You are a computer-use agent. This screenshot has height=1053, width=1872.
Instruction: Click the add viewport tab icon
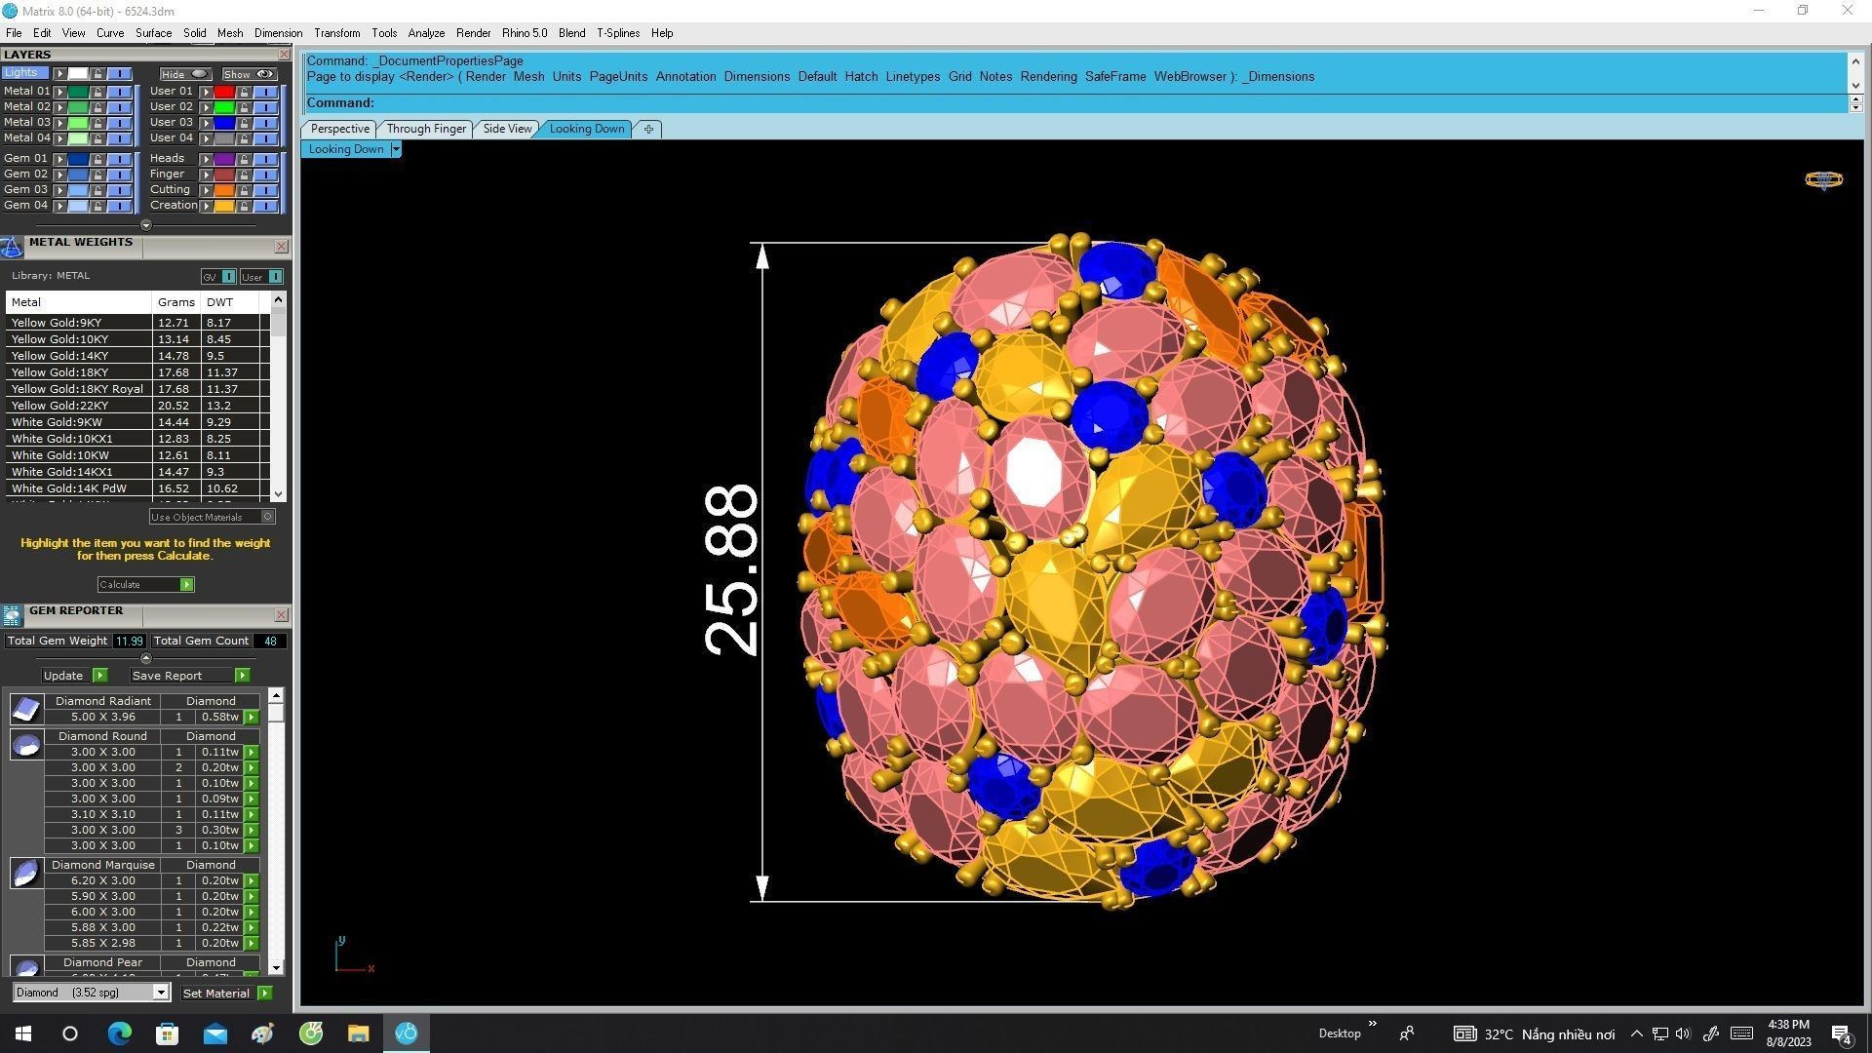[x=648, y=129]
